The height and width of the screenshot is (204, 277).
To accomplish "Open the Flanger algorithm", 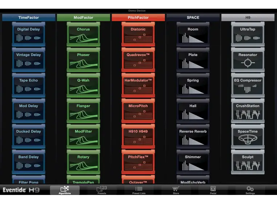I will [x=83, y=111].
